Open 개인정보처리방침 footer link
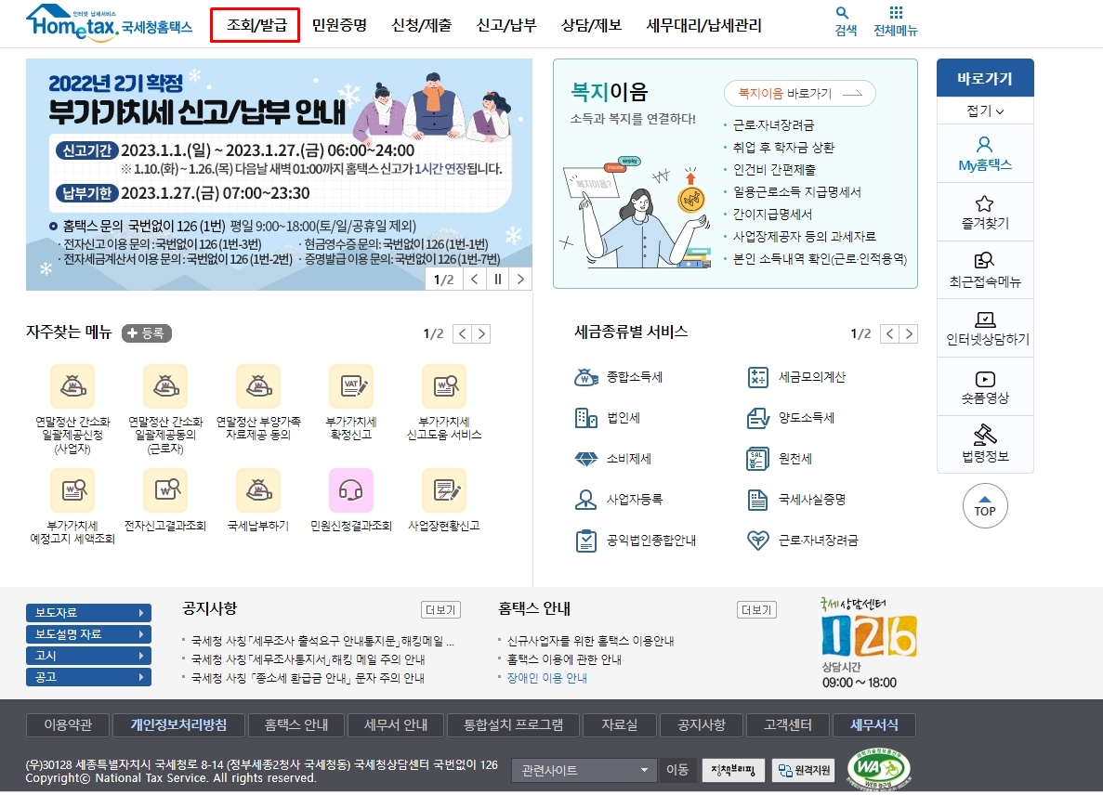 coord(178,724)
